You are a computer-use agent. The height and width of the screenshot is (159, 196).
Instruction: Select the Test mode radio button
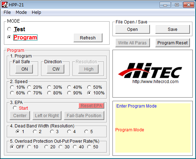(x=9, y=29)
